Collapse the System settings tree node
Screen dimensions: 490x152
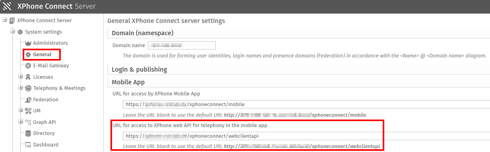point(13,32)
